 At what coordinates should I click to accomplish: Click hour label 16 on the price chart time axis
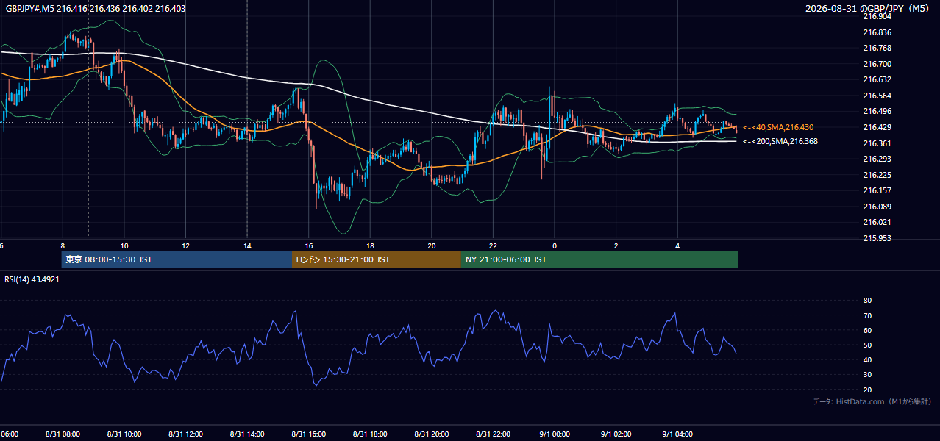[x=309, y=245]
